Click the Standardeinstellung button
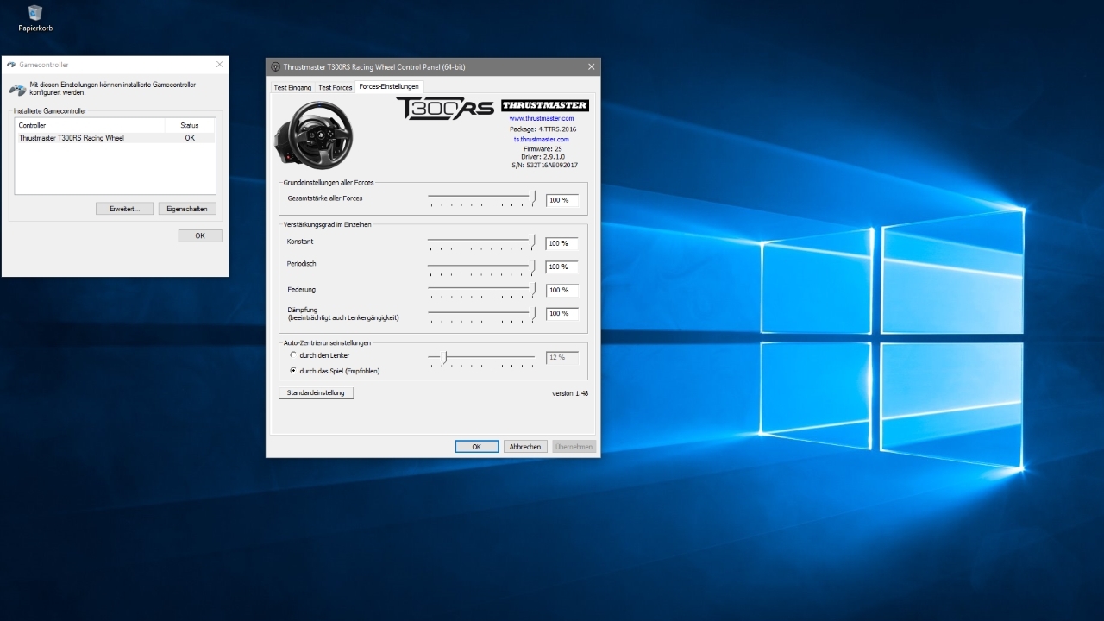 [x=316, y=392]
